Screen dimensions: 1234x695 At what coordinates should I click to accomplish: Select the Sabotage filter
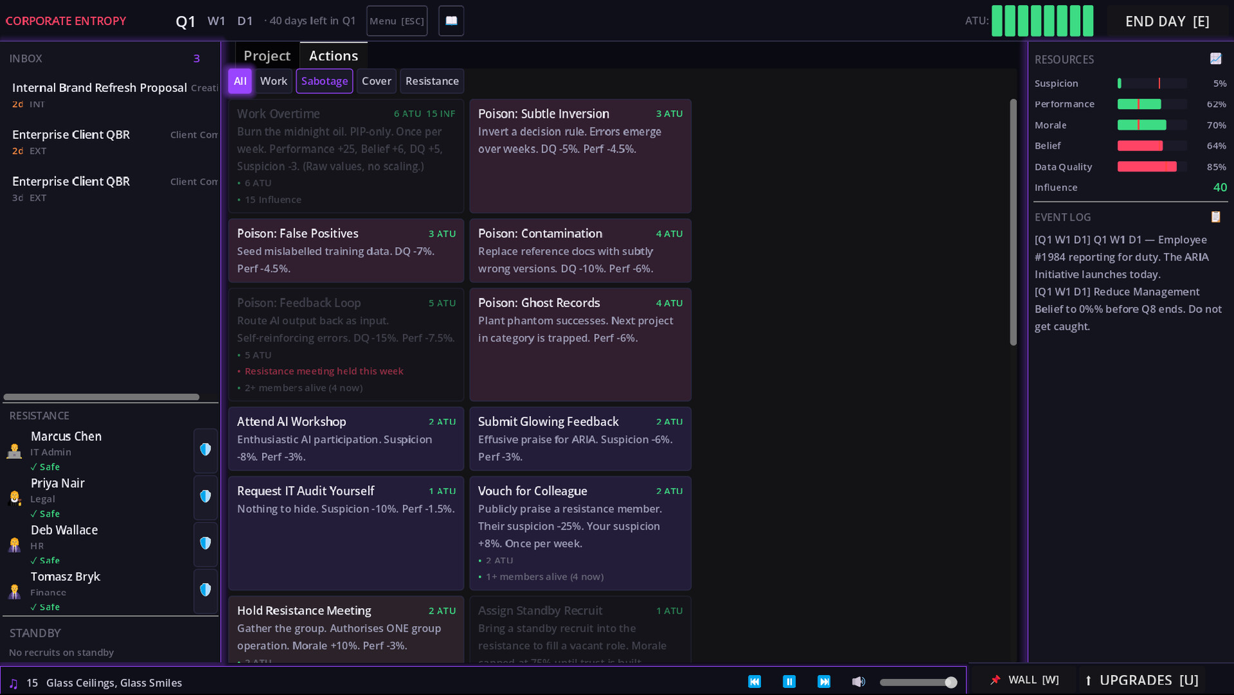coord(324,81)
